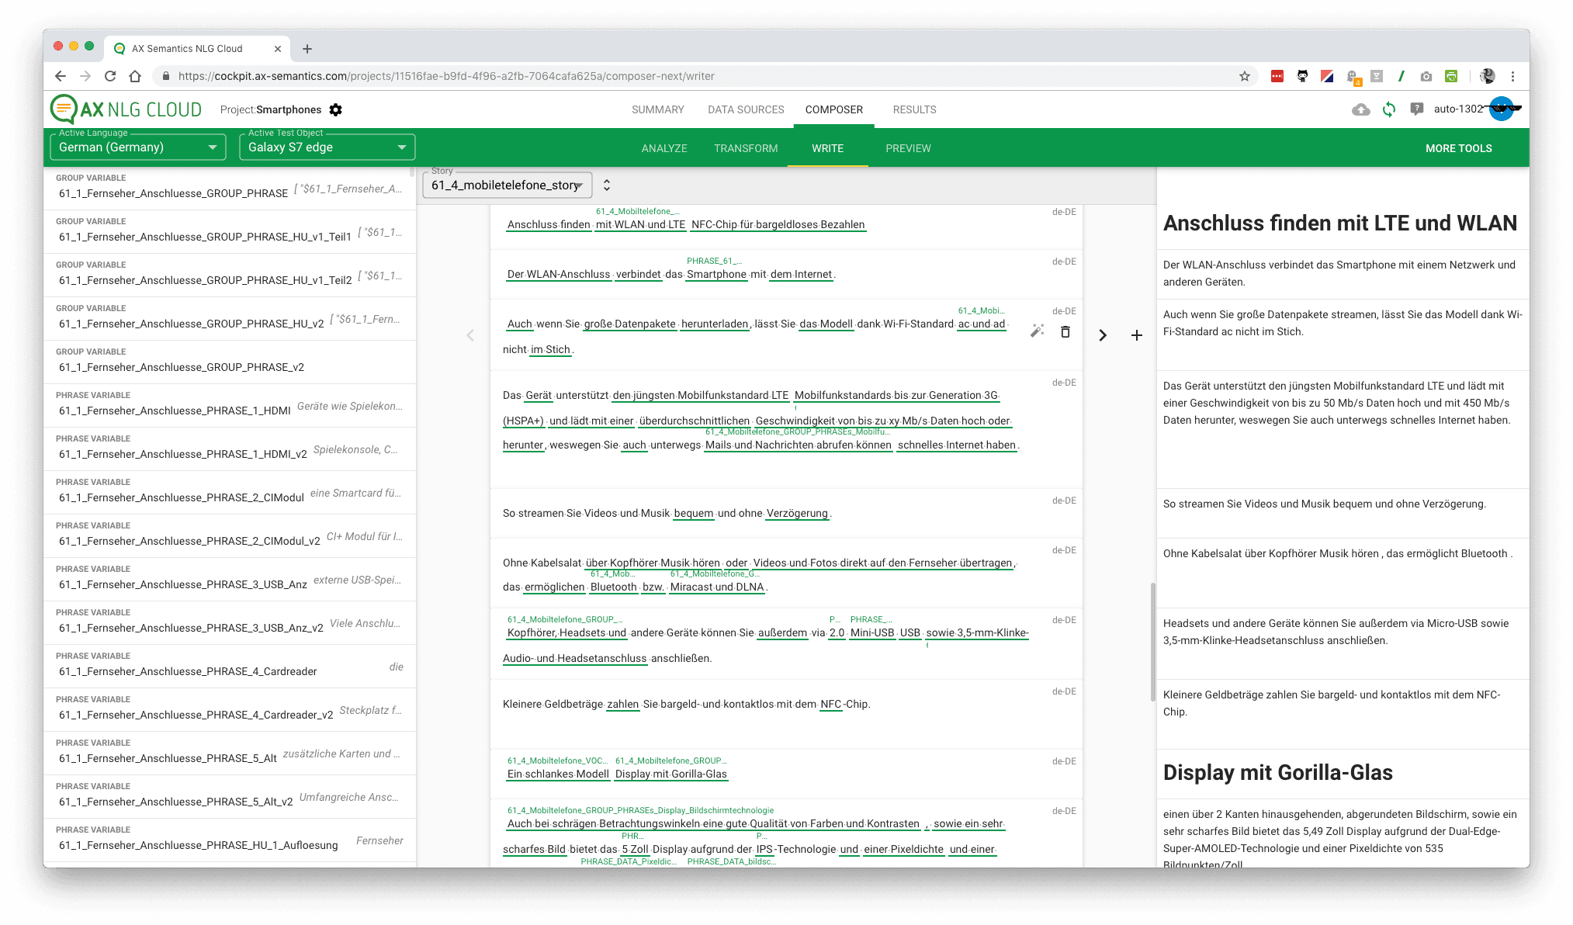Click the cloud upload icon

pos(1360,109)
